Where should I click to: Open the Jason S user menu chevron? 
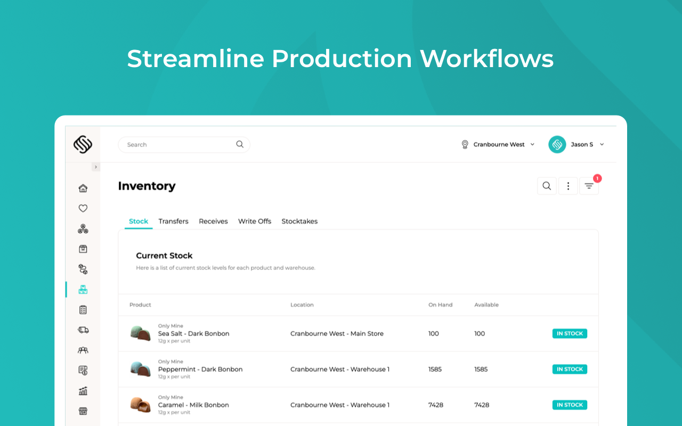point(602,144)
